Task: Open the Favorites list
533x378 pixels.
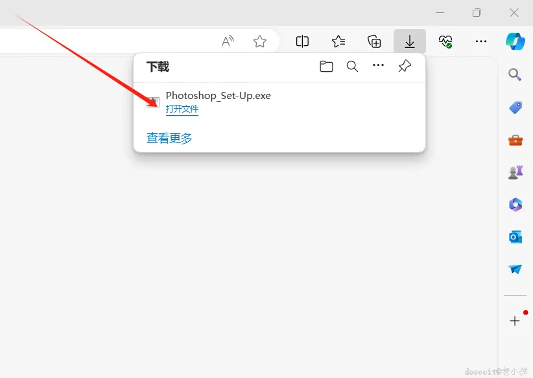Action: tap(338, 41)
